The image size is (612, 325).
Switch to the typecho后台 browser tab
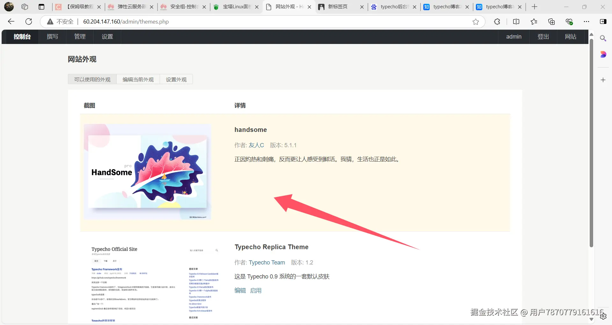pyautogui.click(x=394, y=7)
